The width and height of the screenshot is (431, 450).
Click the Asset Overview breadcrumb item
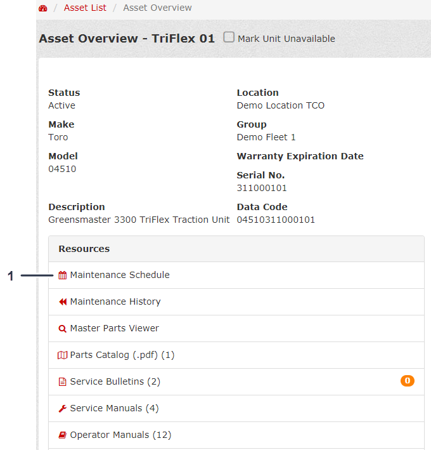157,8
